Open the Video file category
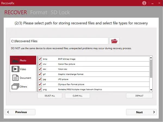 click(23, 69)
